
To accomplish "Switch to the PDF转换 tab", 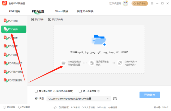I will [x=15, y=11].
